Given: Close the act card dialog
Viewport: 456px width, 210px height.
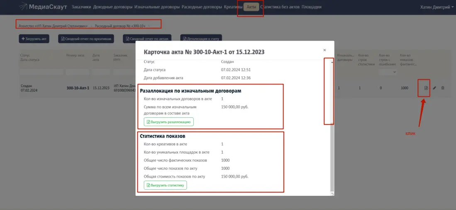Looking at the screenshot, I should [x=324, y=50].
